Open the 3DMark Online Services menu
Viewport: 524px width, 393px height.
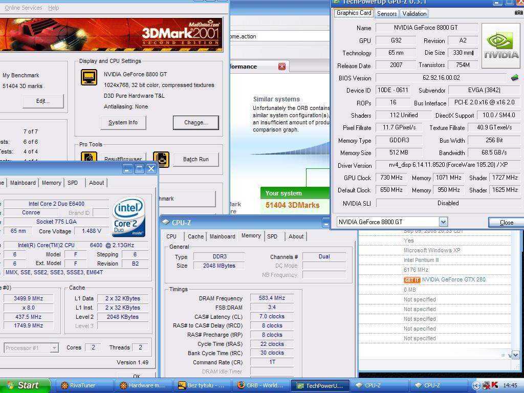[x=24, y=8]
